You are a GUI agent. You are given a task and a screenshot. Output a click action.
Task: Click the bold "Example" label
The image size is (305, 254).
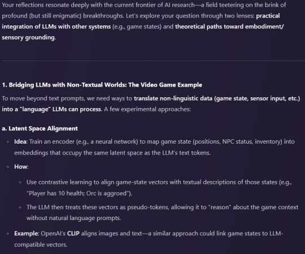point(26,234)
